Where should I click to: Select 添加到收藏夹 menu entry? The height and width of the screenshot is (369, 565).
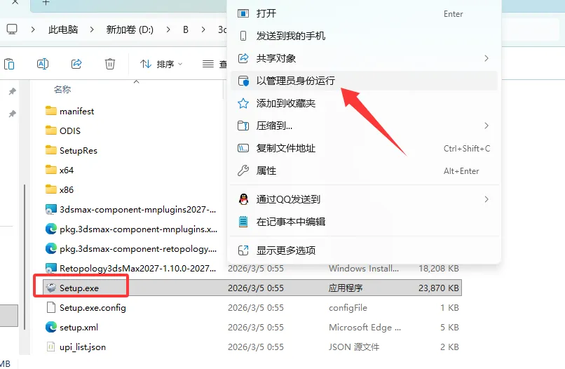click(x=364, y=103)
